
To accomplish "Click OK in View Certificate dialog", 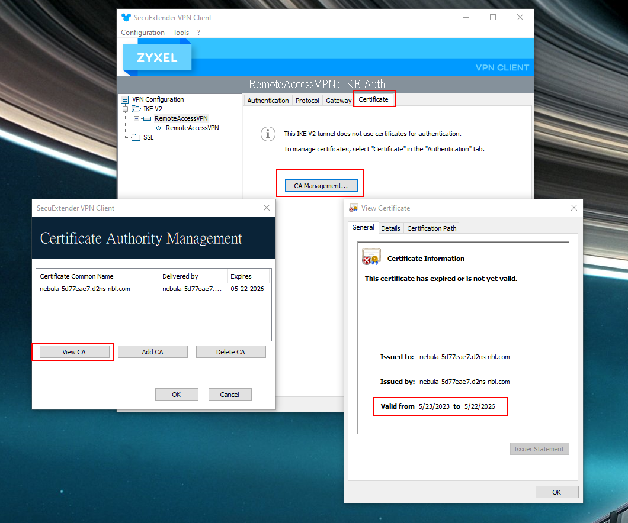I will click(557, 492).
